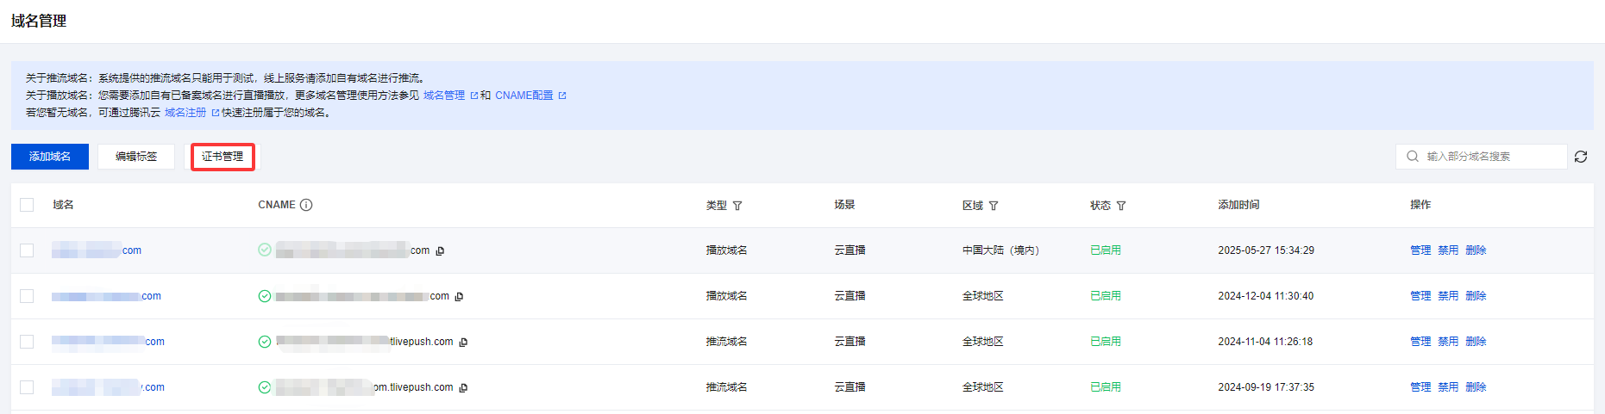The height and width of the screenshot is (414, 1605).
Task: Select the checkbox for the 2024-12-04 row
Action: coord(27,296)
